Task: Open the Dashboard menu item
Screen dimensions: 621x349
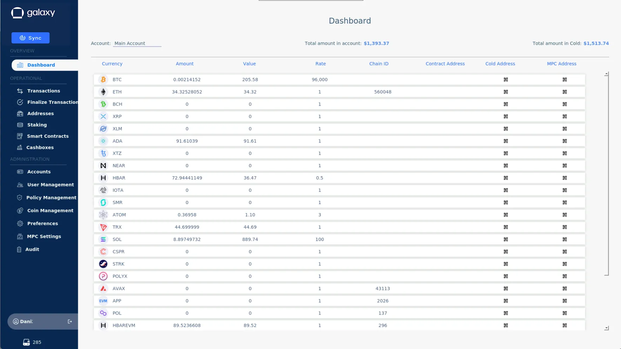Action: pos(45,65)
